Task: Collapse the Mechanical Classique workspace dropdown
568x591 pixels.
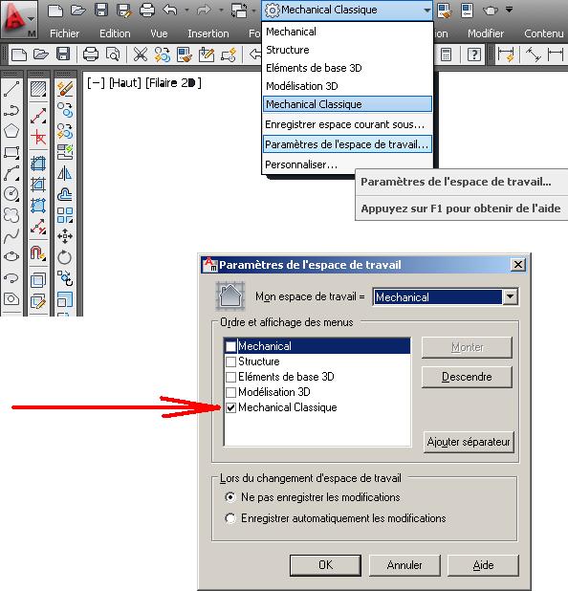Action: (x=426, y=10)
